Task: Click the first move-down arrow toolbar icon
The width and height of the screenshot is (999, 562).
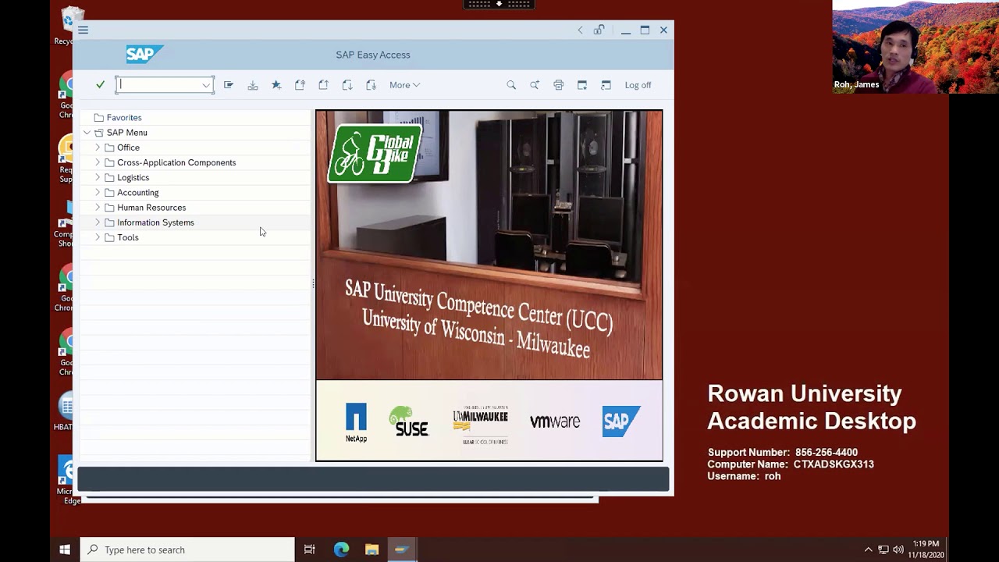Action: (347, 85)
